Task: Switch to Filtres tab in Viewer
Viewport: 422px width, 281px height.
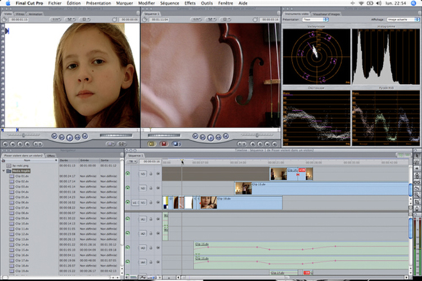Action: point(20,14)
